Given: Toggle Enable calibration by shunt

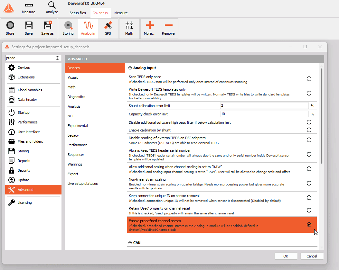Looking at the screenshot, I should (x=309, y=130).
